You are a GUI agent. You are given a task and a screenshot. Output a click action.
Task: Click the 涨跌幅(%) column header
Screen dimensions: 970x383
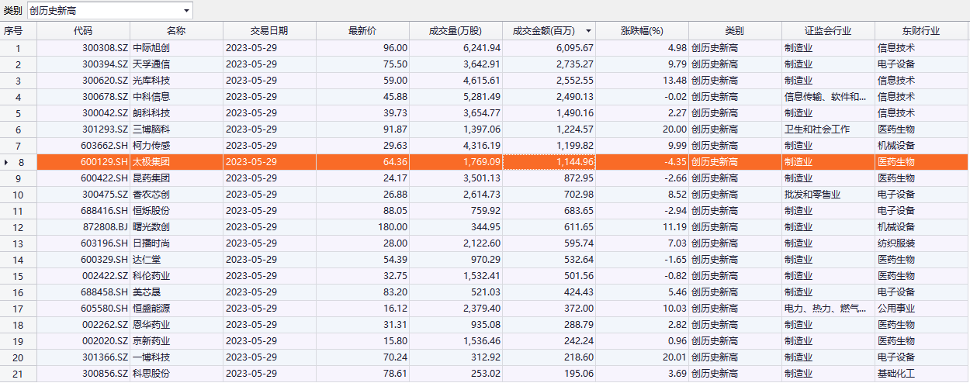click(642, 31)
